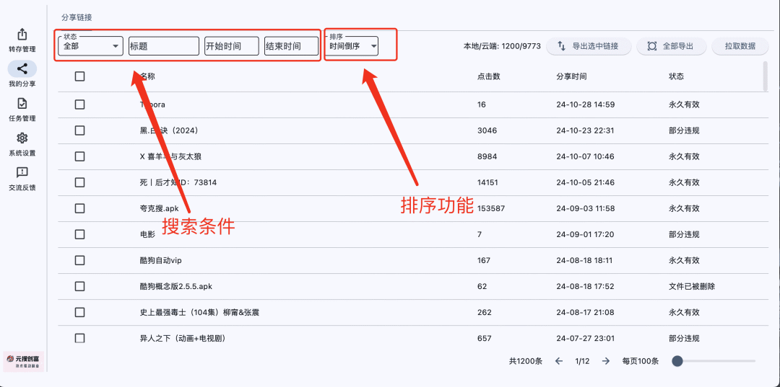This screenshot has width=780, height=387.
Task: Open 系统设置 gear icon
Action: click(x=22, y=138)
